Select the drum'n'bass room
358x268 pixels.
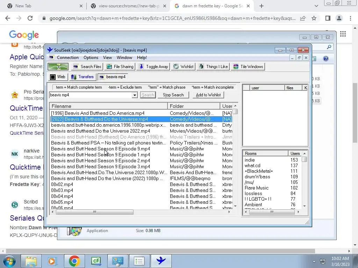(272, 177)
